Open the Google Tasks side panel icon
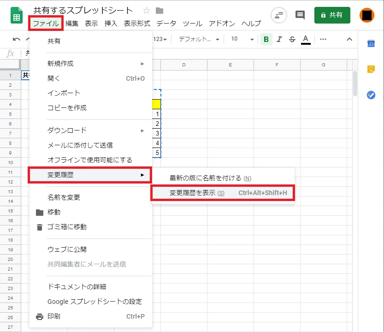384x332 pixels. [371, 95]
